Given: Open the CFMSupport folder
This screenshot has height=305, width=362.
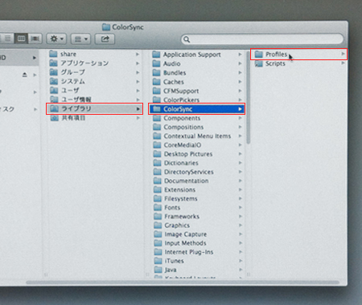Looking at the screenshot, I should (197, 91).
